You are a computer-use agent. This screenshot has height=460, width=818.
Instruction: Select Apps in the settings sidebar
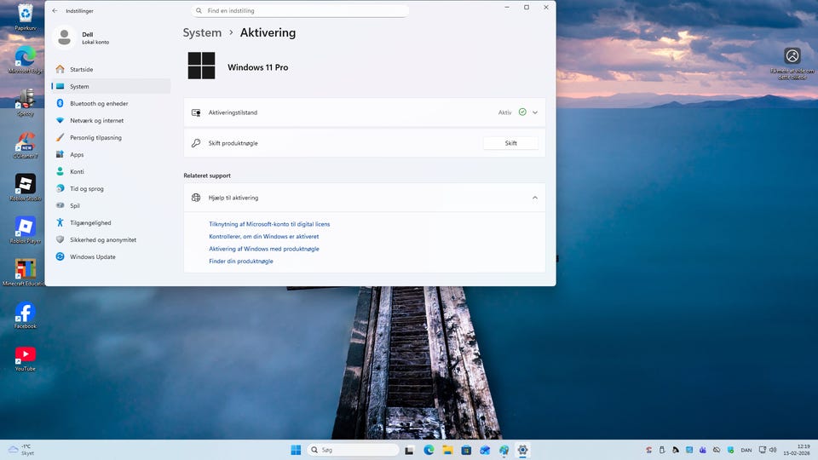77,155
